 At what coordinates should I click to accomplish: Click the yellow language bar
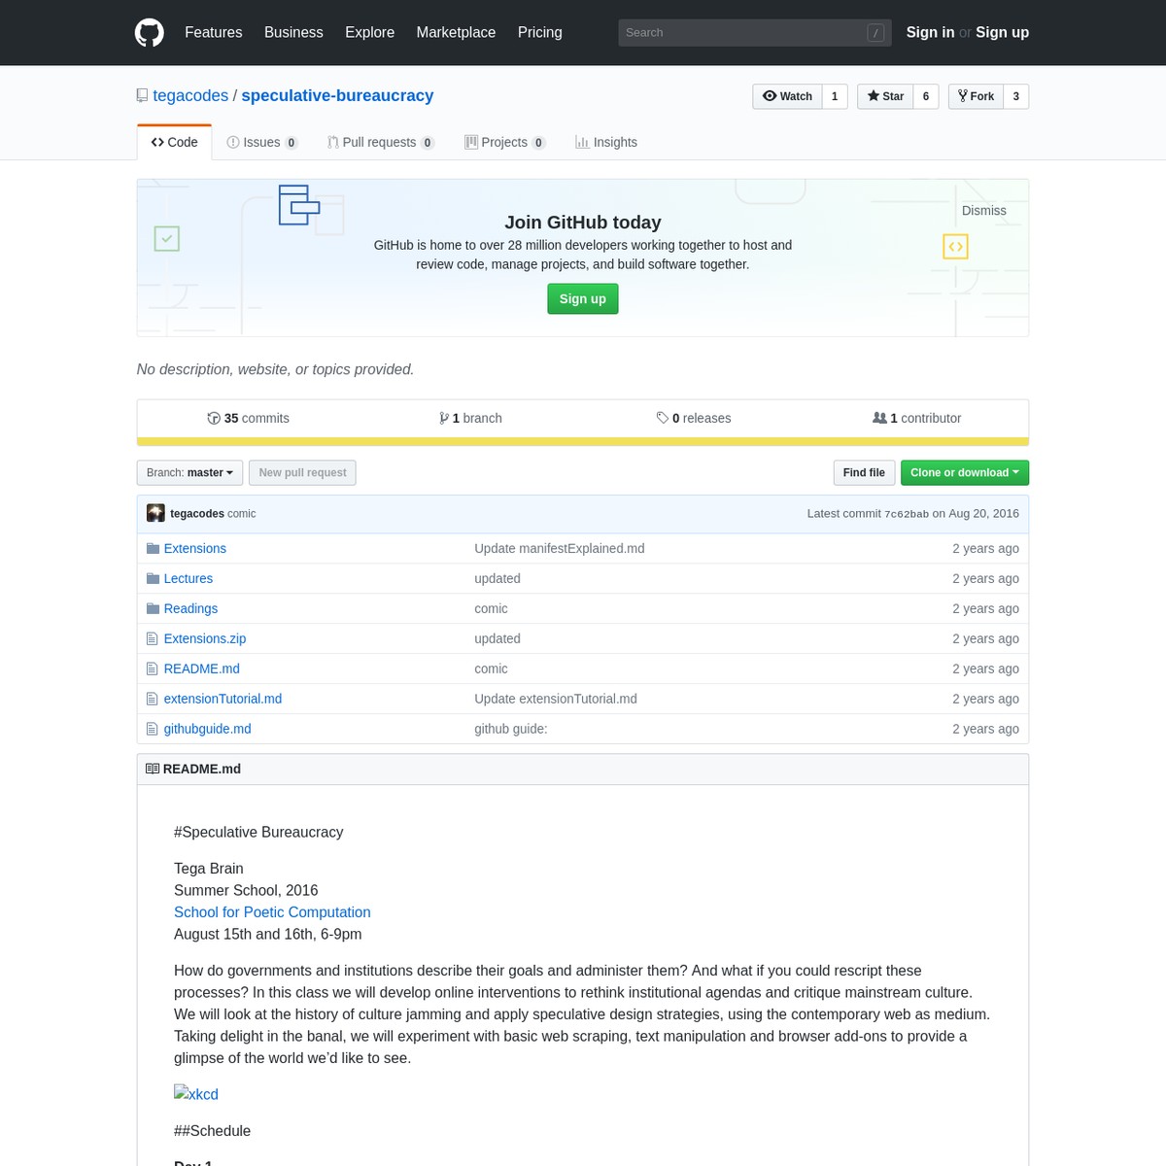(583, 441)
